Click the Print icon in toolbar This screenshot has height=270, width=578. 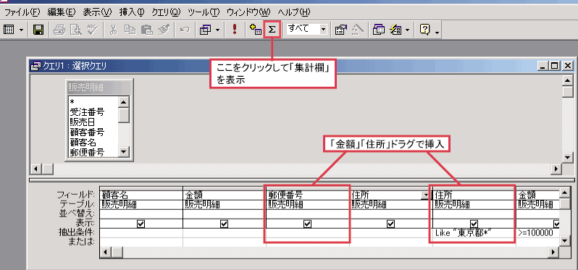click(59, 30)
